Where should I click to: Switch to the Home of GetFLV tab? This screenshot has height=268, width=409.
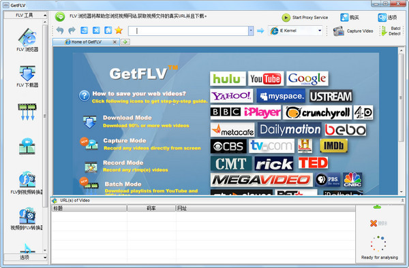coord(87,42)
